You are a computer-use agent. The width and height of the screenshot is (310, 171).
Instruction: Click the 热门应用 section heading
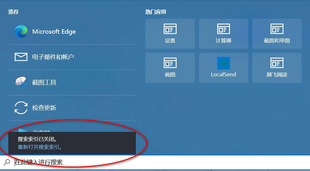click(x=156, y=12)
